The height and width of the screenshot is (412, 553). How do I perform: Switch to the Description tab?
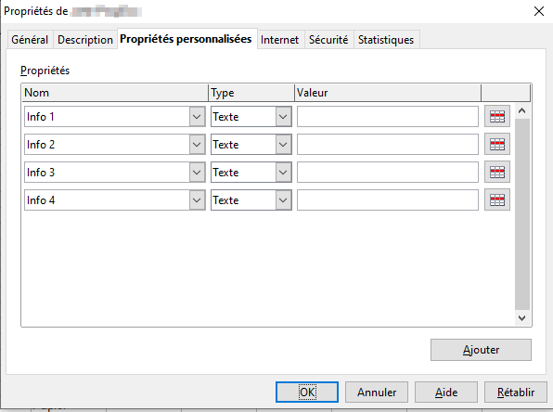(85, 40)
